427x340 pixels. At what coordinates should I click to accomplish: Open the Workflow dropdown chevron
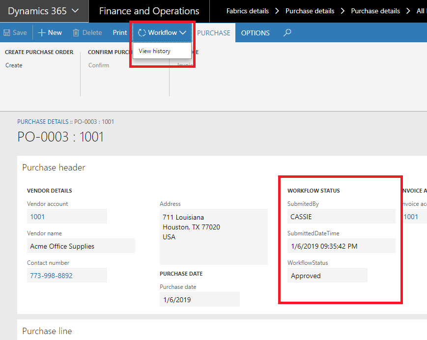pyautogui.click(x=183, y=32)
